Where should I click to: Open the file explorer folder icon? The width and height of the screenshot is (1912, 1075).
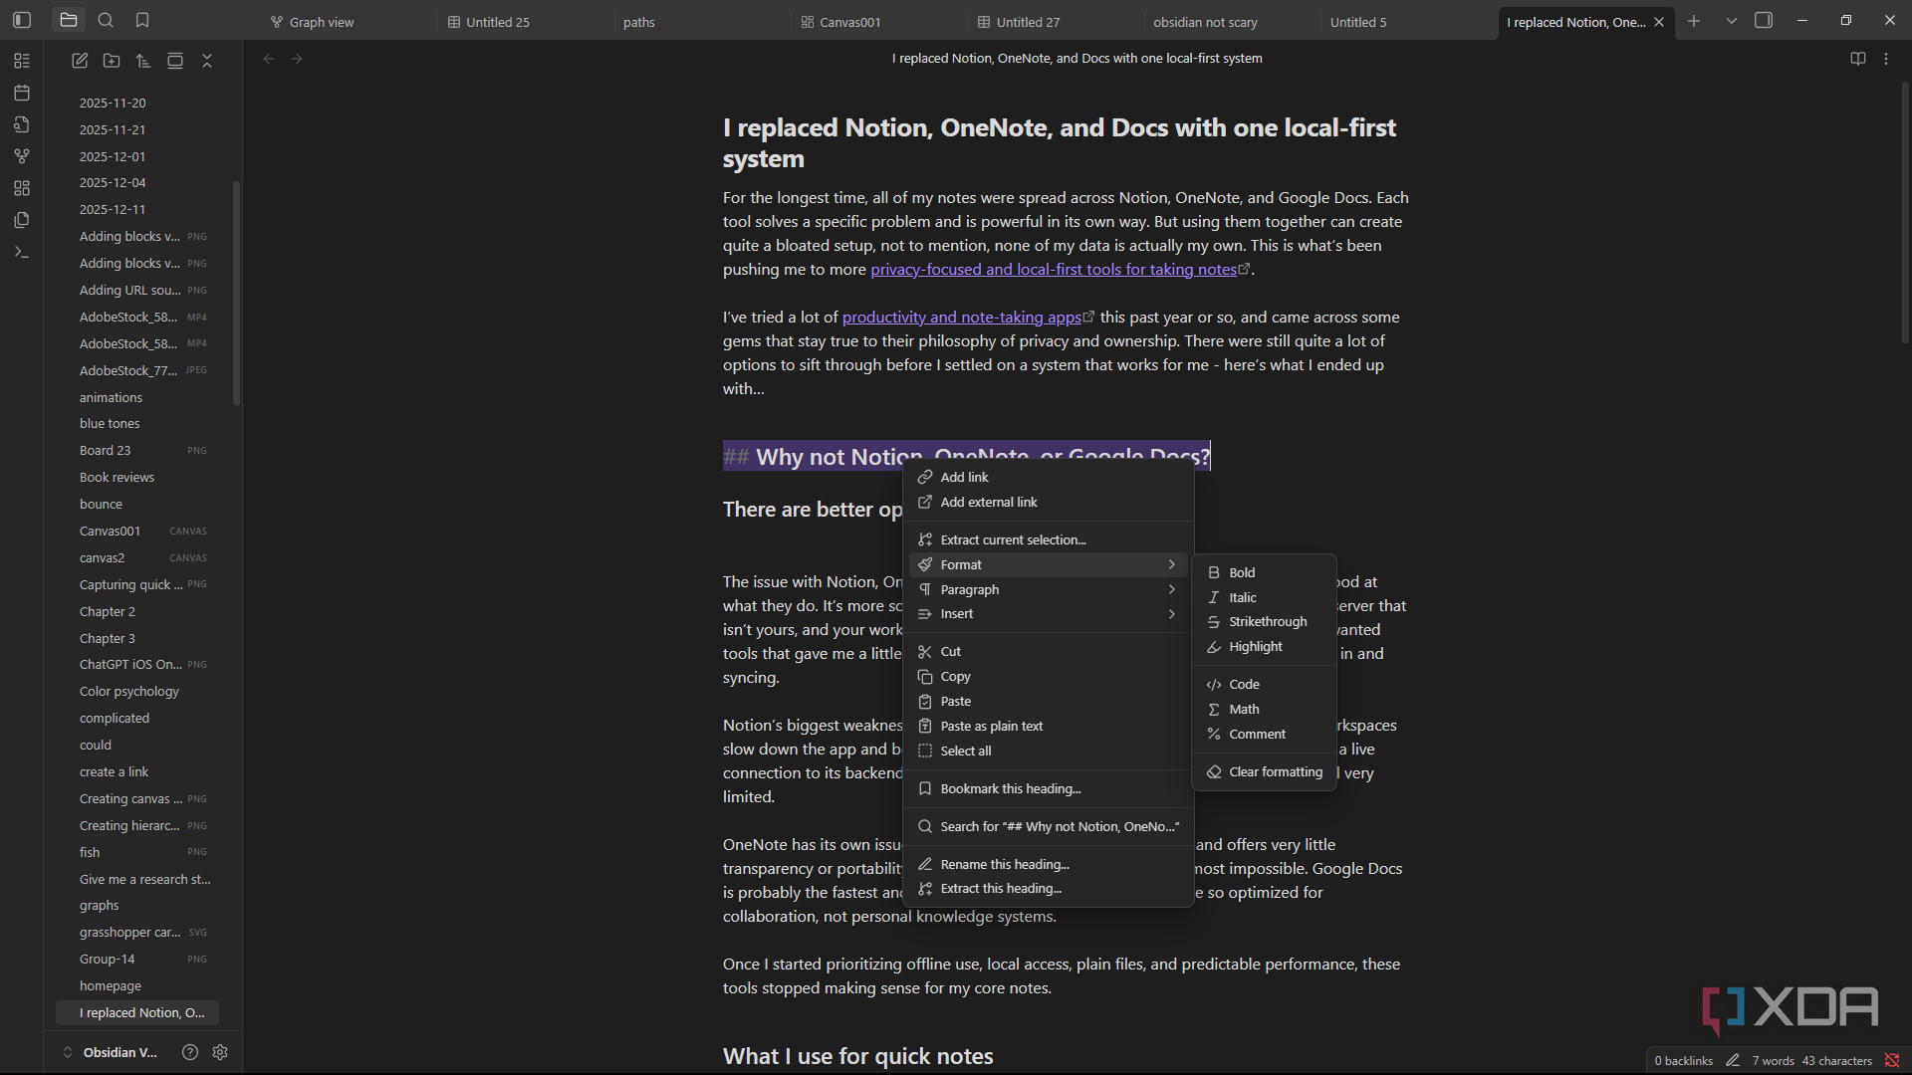point(69,20)
